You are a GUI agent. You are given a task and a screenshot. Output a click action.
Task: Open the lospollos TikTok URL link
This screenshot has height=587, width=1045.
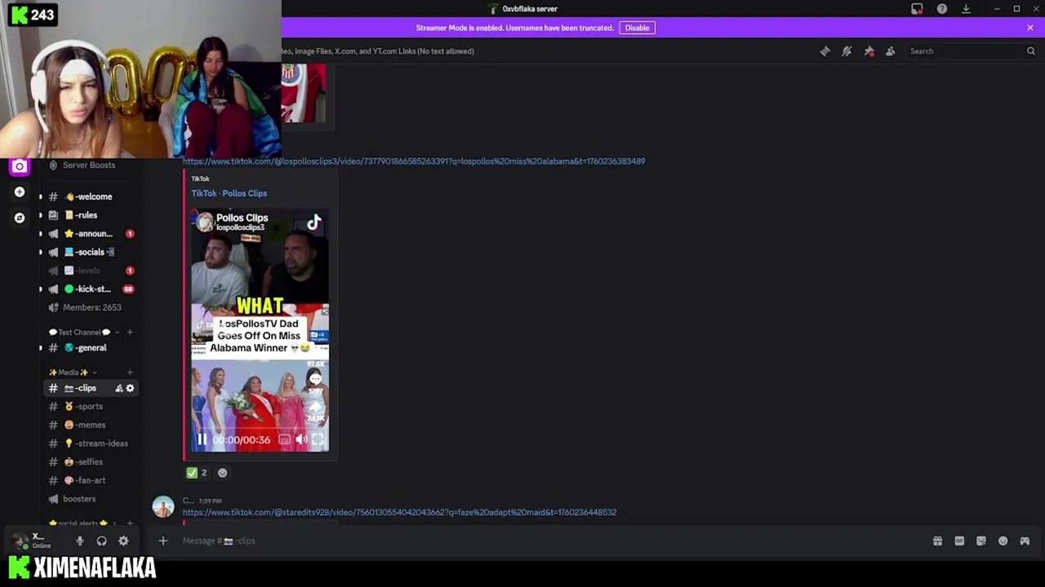coord(414,161)
